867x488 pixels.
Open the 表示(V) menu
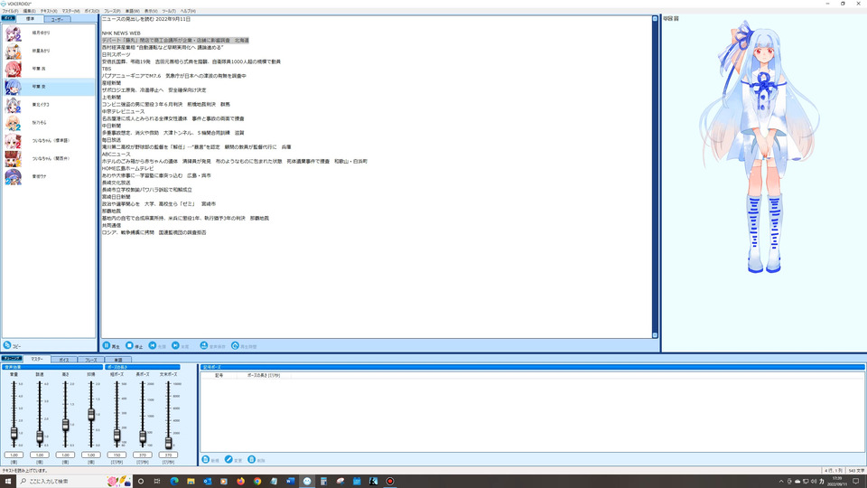point(151,11)
